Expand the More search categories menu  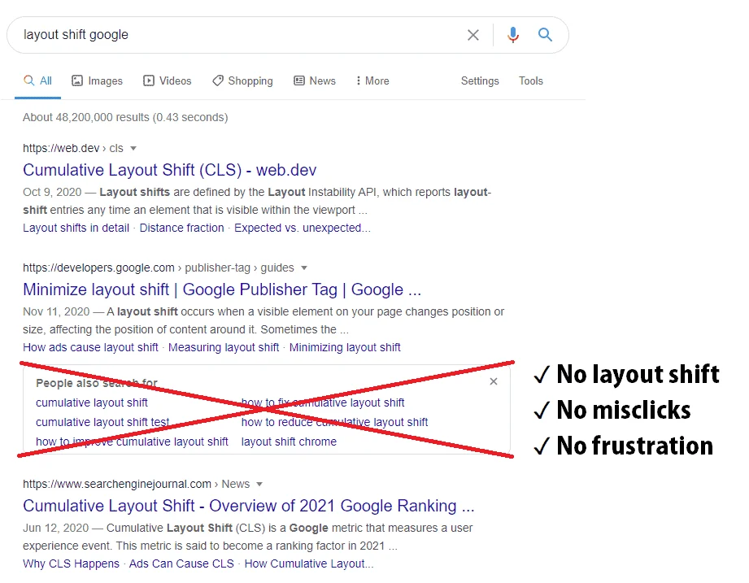tap(372, 80)
